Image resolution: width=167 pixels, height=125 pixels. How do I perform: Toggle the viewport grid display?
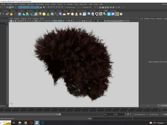(x=36, y=21)
